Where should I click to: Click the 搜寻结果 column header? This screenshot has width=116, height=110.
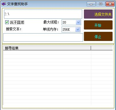click(x=47, y=48)
